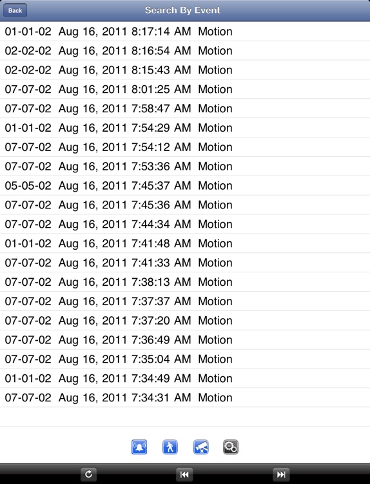
Task: Select the 7:37:20 AM motion event
Action: tap(185, 320)
